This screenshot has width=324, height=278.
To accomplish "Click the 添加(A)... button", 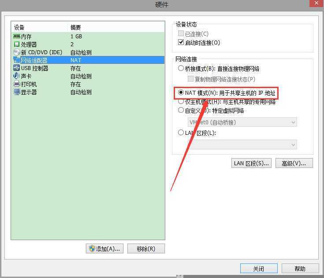I will (104, 248).
